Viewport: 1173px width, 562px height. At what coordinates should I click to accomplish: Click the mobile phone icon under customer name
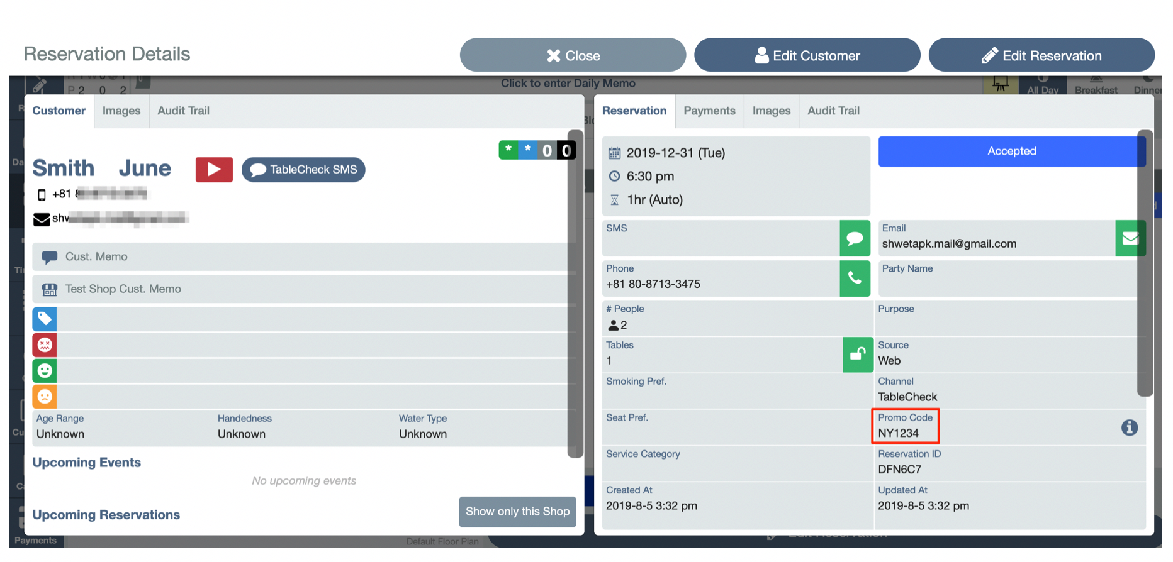(x=42, y=195)
